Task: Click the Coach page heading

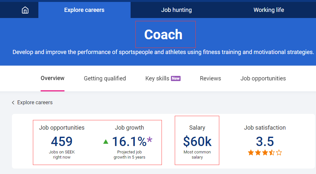Action: [x=163, y=35]
